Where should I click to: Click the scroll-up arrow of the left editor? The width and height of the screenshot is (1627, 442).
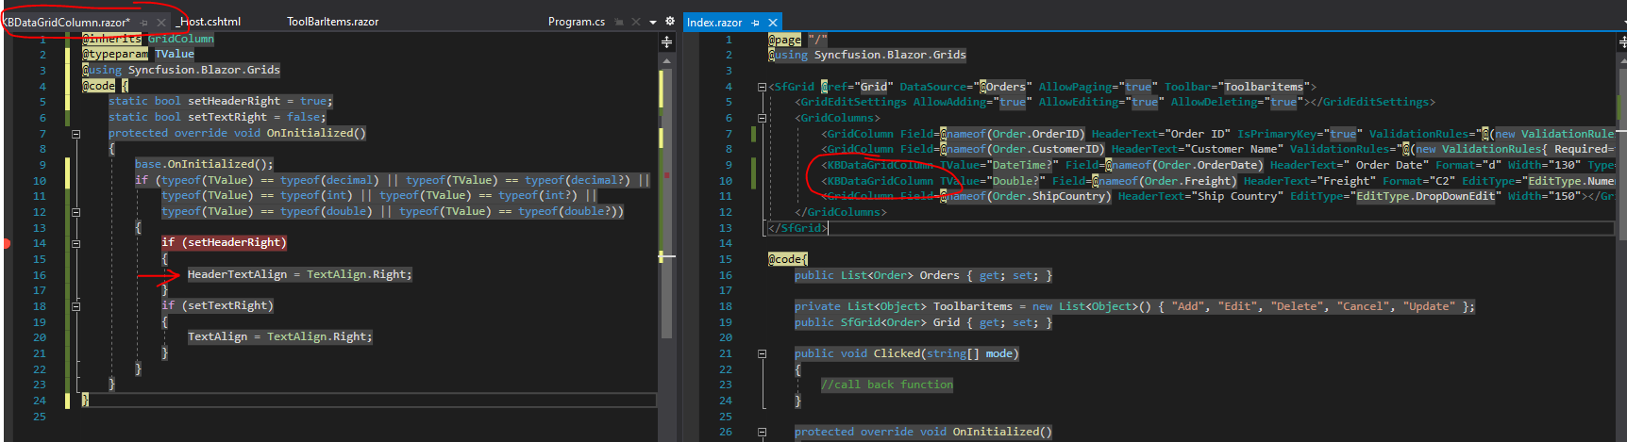pyautogui.click(x=666, y=61)
